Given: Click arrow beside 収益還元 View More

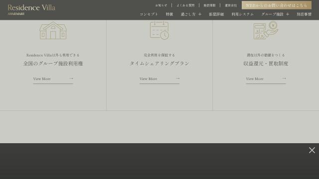Looking at the screenshot, I should [x=284, y=79].
